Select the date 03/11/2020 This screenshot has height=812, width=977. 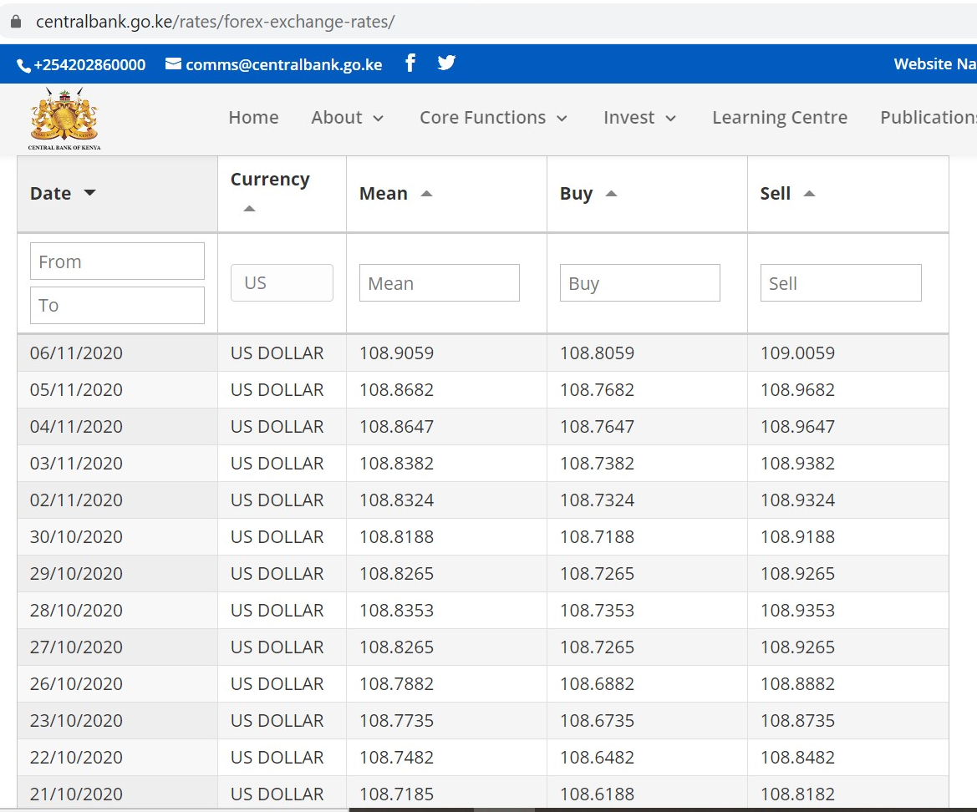pos(76,464)
